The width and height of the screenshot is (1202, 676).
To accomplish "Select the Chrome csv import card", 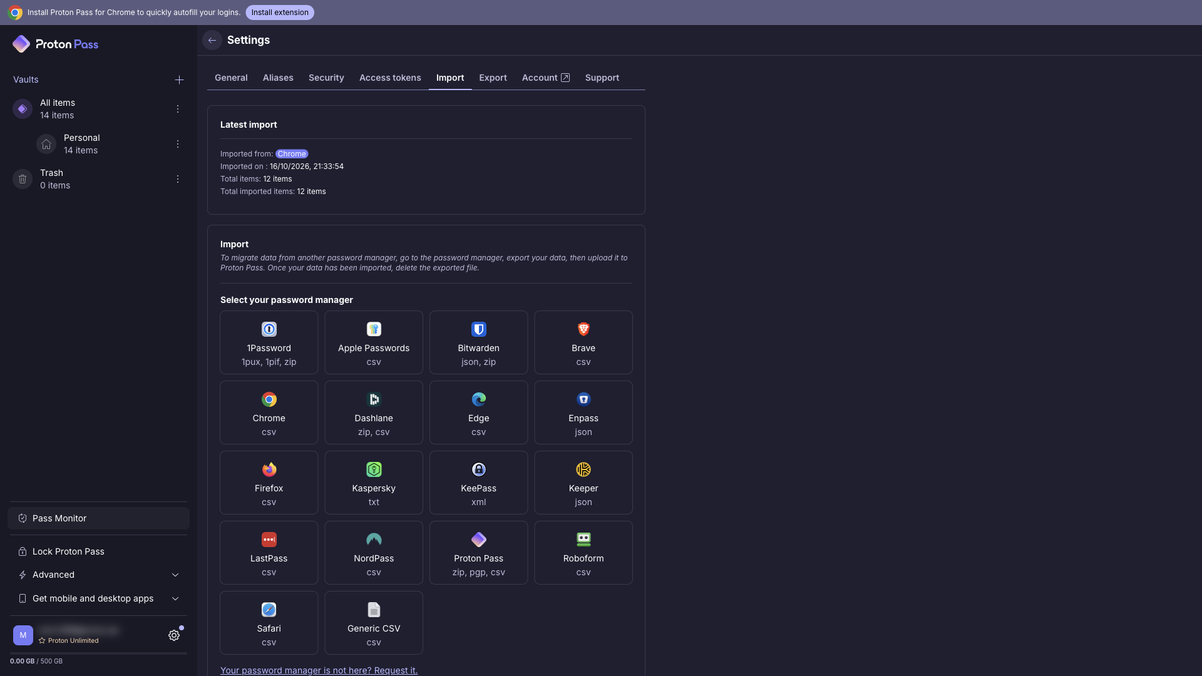I will tap(269, 412).
